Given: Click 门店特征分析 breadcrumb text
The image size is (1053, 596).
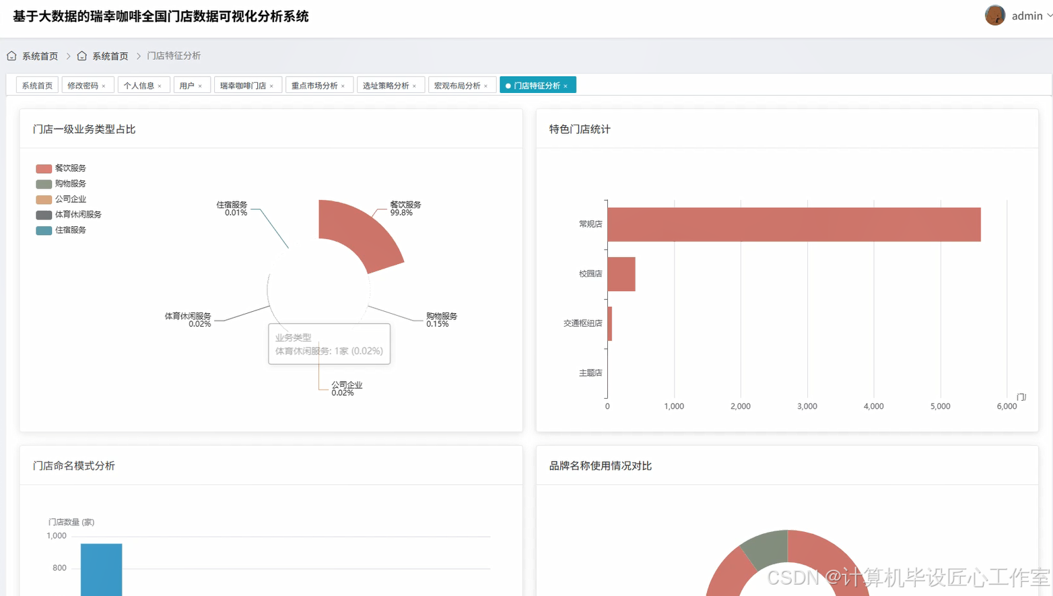Looking at the screenshot, I should pos(174,56).
